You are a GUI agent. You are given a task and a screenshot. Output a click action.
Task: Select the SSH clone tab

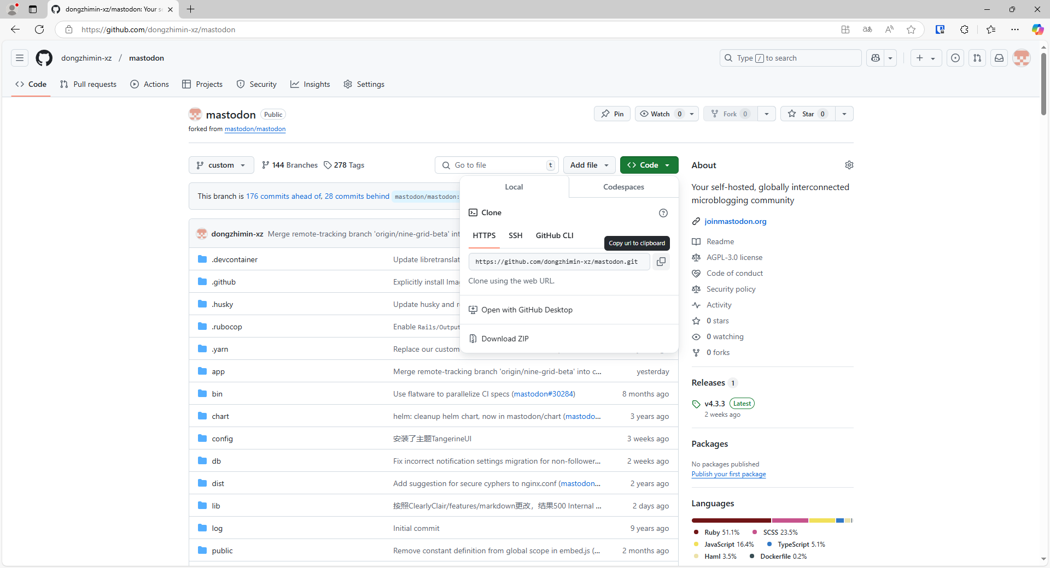pyautogui.click(x=515, y=235)
